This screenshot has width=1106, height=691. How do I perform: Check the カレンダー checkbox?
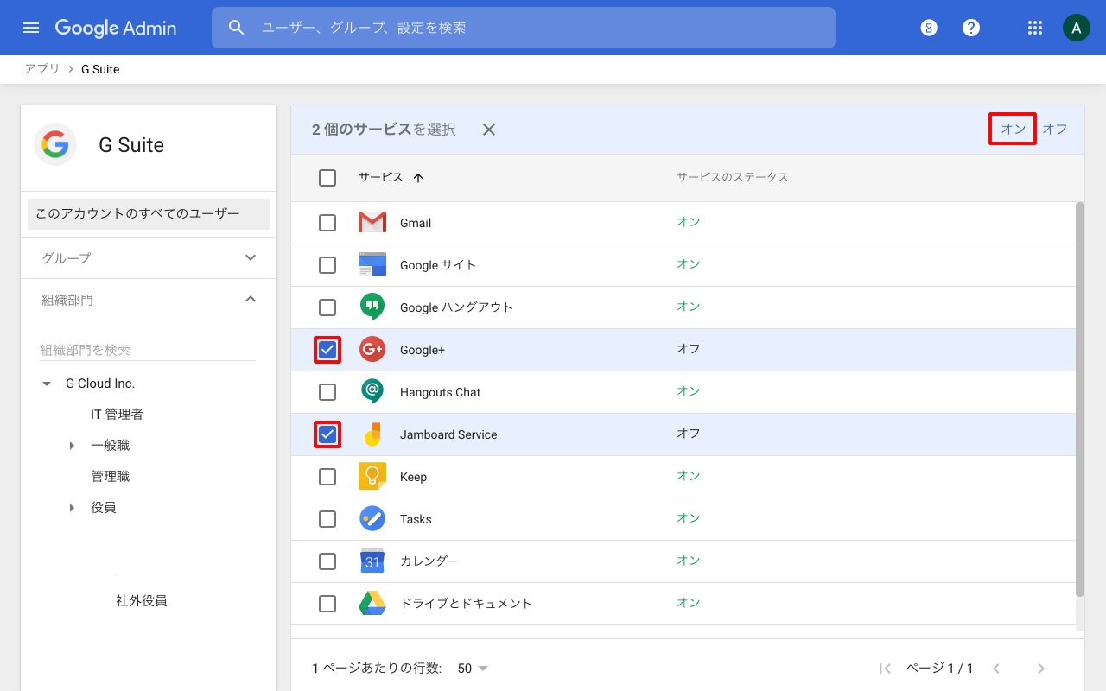pos(327,561)
